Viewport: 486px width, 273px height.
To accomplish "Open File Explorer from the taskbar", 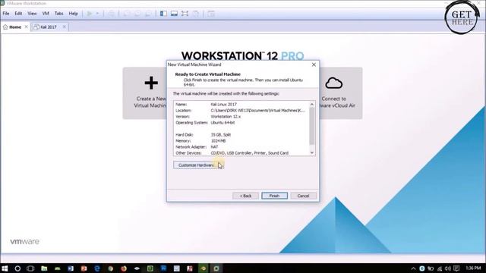I will tap(44, 268).
